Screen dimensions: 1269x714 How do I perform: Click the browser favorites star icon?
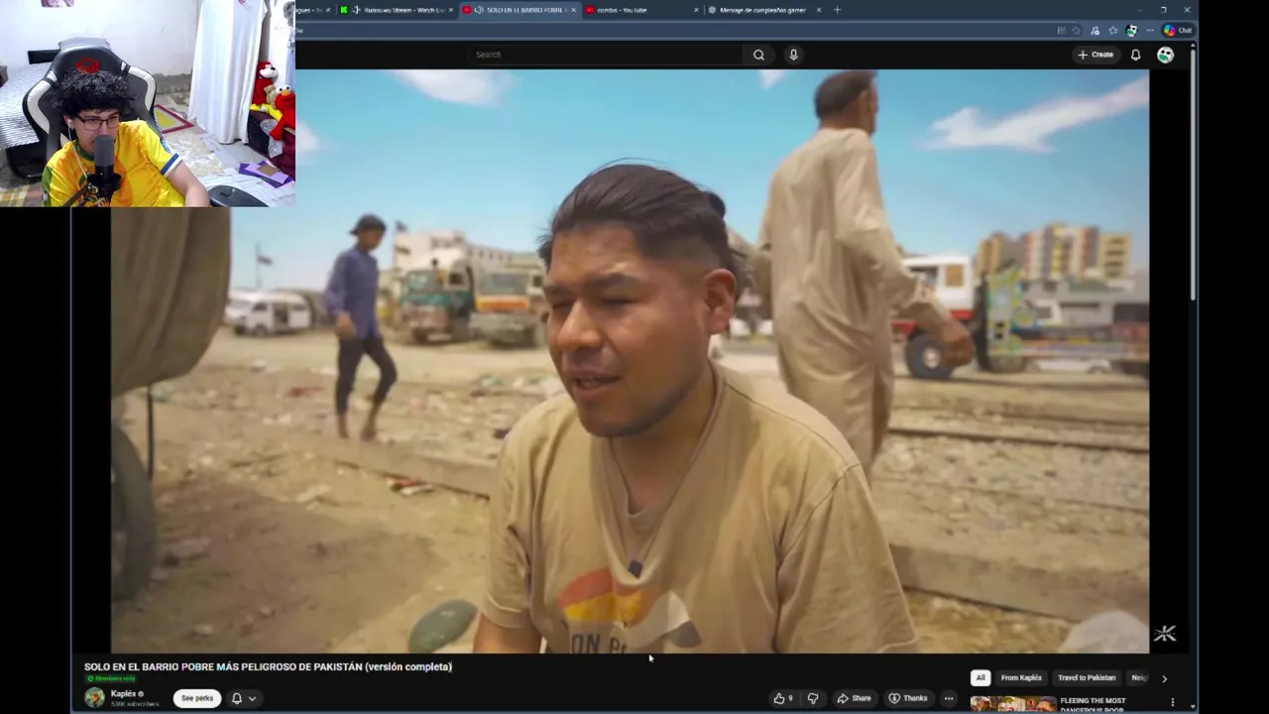click(1076, 30)
